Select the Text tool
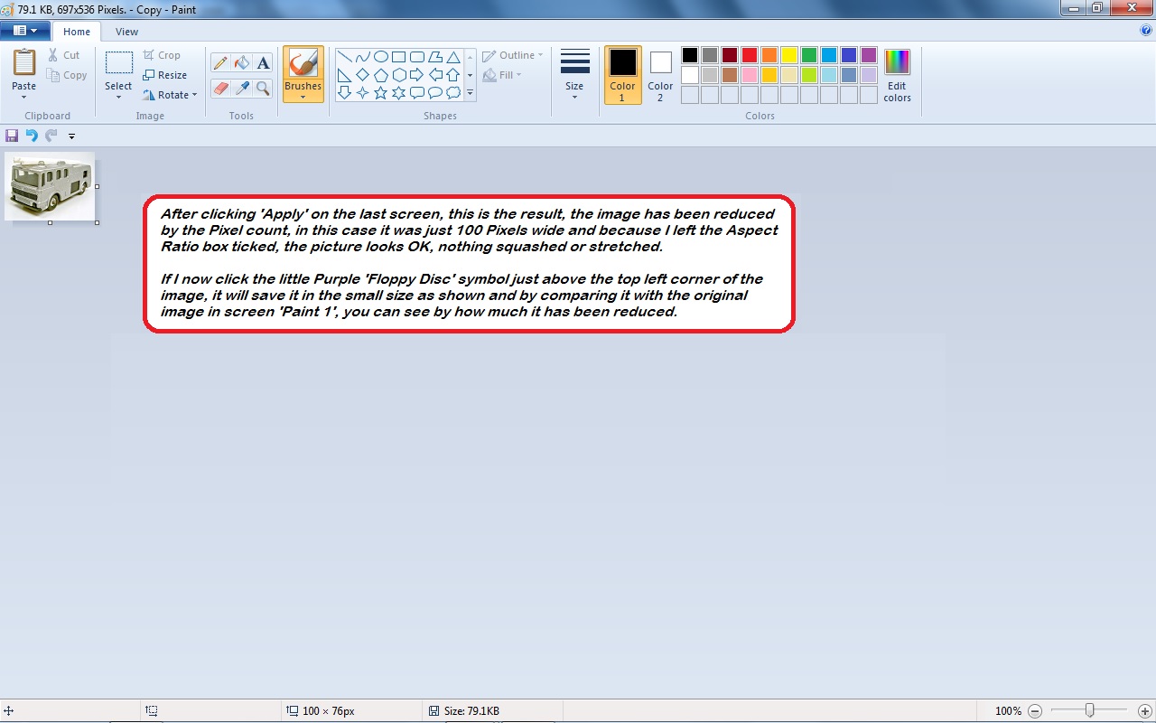This screenshot has height=723, width=1156. point(263,63)
